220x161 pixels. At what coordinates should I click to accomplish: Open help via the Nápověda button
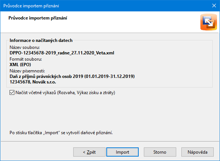pyautogui.click(x=198, y=152)
